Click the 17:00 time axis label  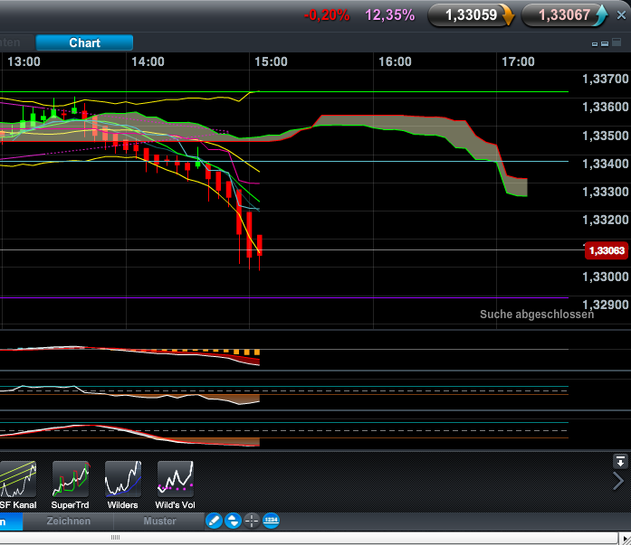pyautogui.click(x=518, y=61)
